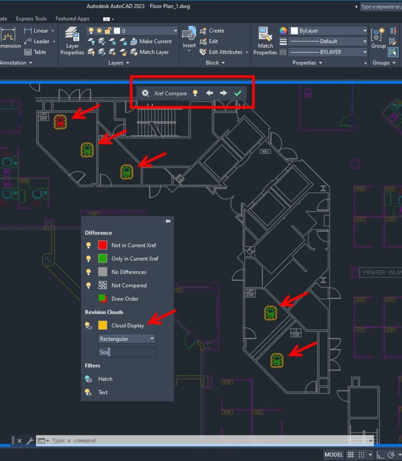The height and width of the screenshot is (461, 402).
Task: Expand the Annotation panel
Action: [16, 63]
